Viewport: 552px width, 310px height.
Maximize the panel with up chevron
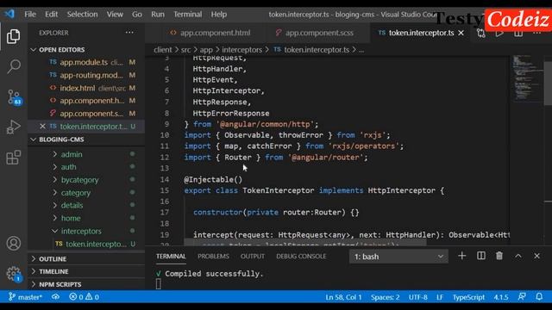[518, 256]
